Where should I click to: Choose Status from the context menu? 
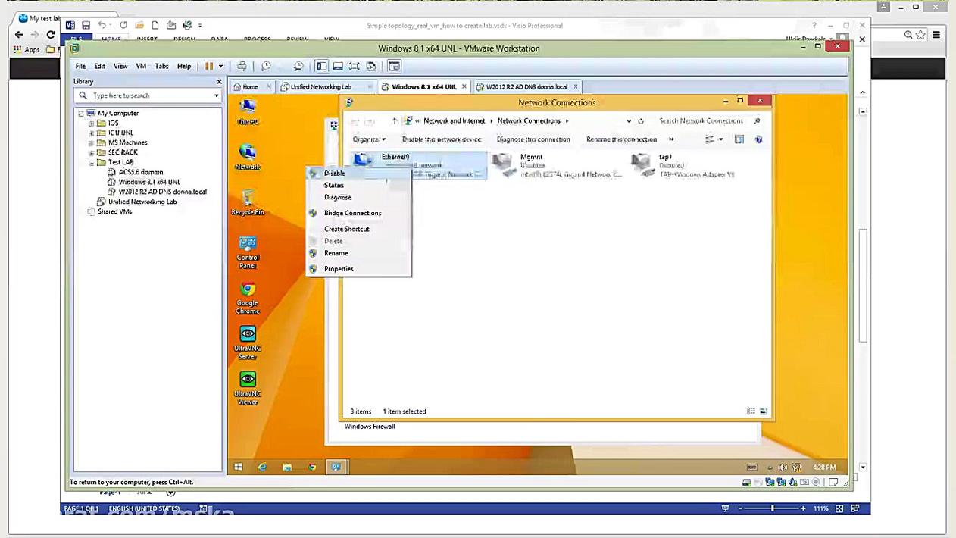pos(358,185)
